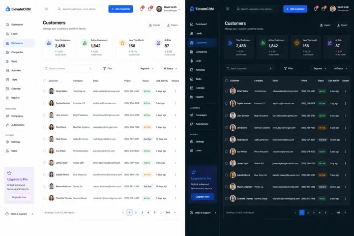Image resolution: width=354 pixels, height=236 pixels.
Task: Open Campaigns in the light theme sidebar
Action: tap(19, 116)
